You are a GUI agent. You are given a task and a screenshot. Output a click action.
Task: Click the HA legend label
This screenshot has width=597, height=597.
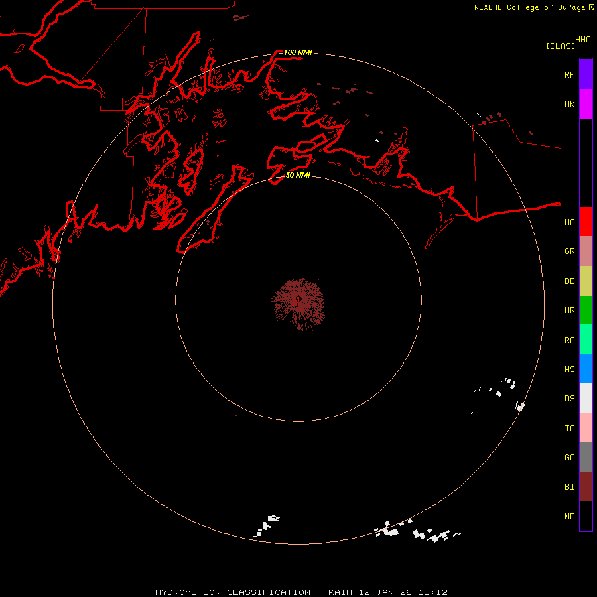[x=569, y=222]
